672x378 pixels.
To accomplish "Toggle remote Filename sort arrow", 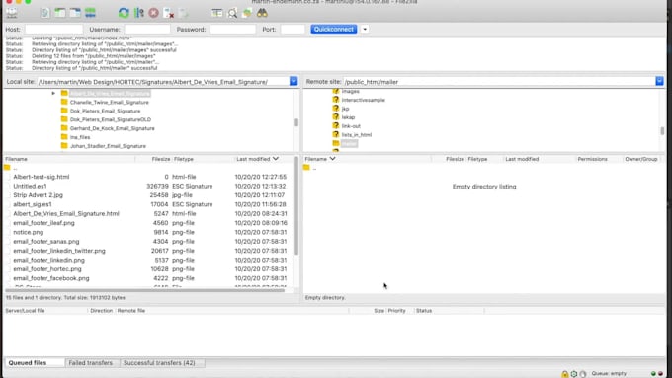I will [x=333, y=159].
